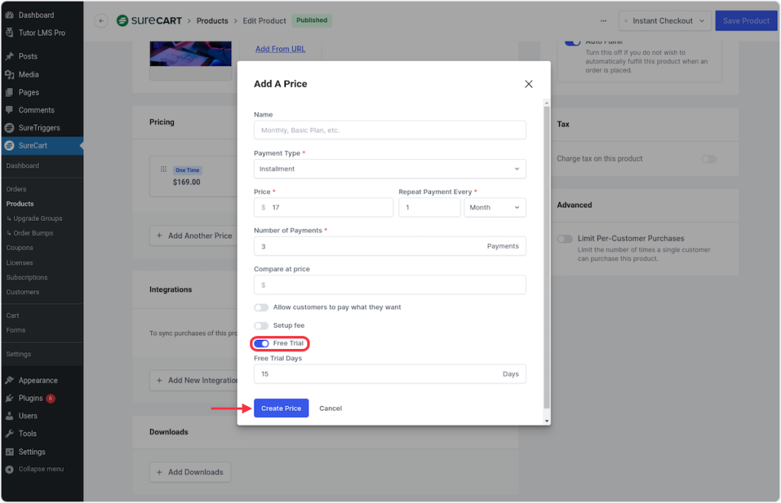Click the Plugins icon in sidebar

(9, 399)
